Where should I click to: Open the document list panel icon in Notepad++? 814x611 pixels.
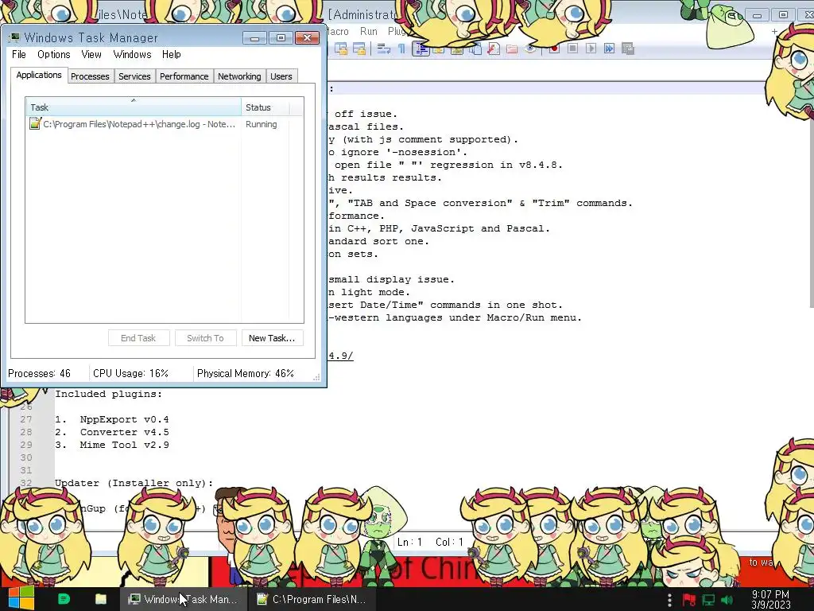click(475, 49)
